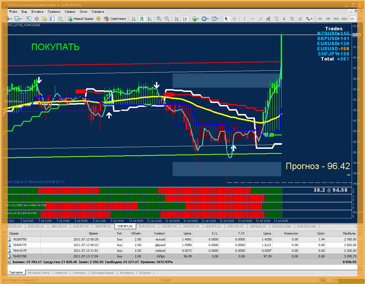This screenshot has height=284, width=365.
Task: Open the Вид menu
Action: (24, 12)
